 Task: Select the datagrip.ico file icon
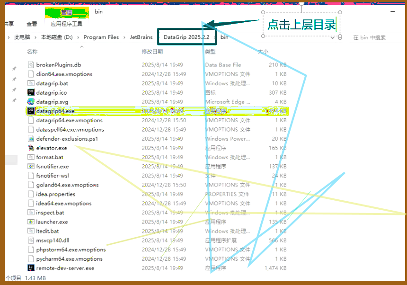[31, 92]
